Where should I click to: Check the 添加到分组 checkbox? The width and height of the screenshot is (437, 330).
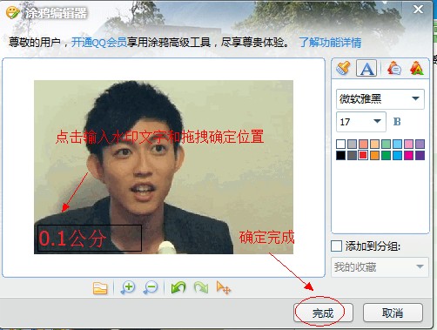[336, 246]
